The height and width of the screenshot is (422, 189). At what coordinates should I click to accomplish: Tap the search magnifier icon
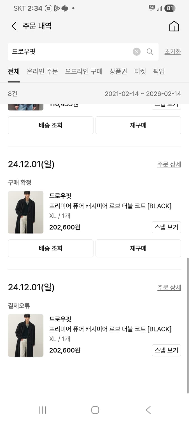click(x=150, y=52)
